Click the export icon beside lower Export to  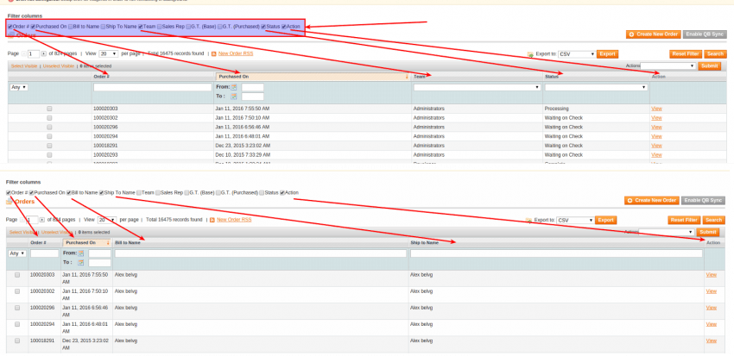[529, 220]
